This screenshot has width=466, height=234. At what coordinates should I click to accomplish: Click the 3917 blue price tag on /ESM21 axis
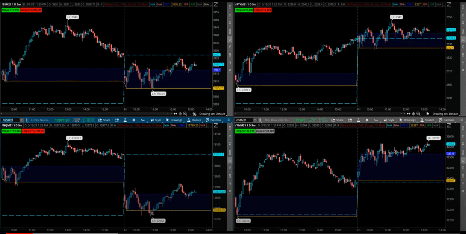click(x=217, y=70)
